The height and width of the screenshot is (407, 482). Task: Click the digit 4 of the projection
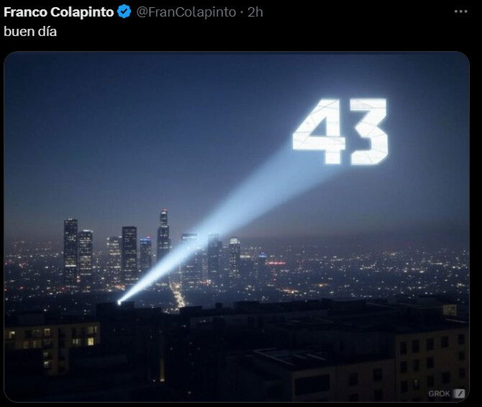[x=319, y=131]
